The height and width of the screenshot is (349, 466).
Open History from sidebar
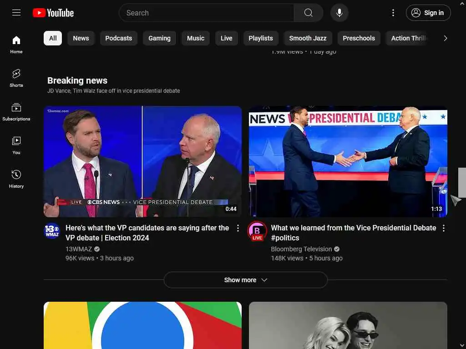click(16, 179)
